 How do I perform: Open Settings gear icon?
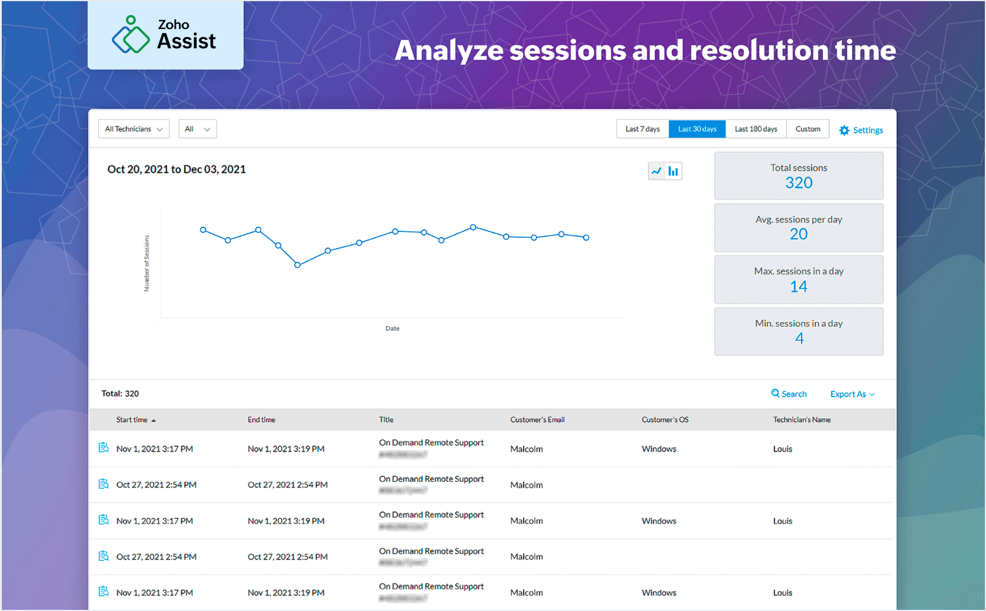844,130
